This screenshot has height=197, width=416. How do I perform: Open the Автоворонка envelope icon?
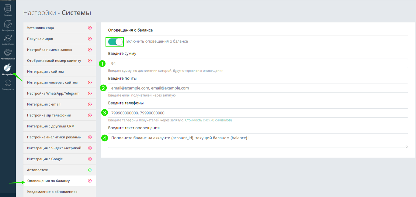(8, 52)
